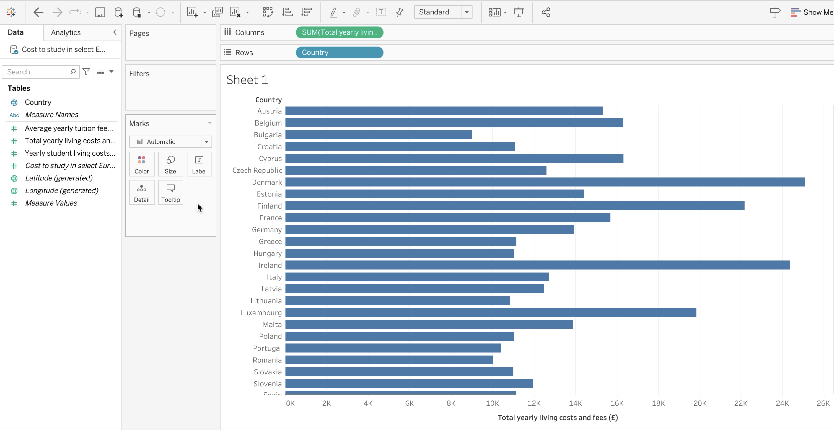
Task: Collapse the Data pane with chevron
Action: [x=115, y=32]
